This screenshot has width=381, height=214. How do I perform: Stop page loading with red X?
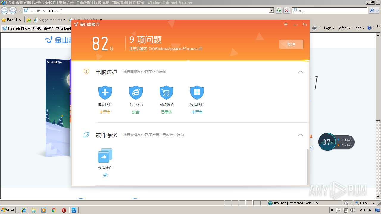point(286,10)
